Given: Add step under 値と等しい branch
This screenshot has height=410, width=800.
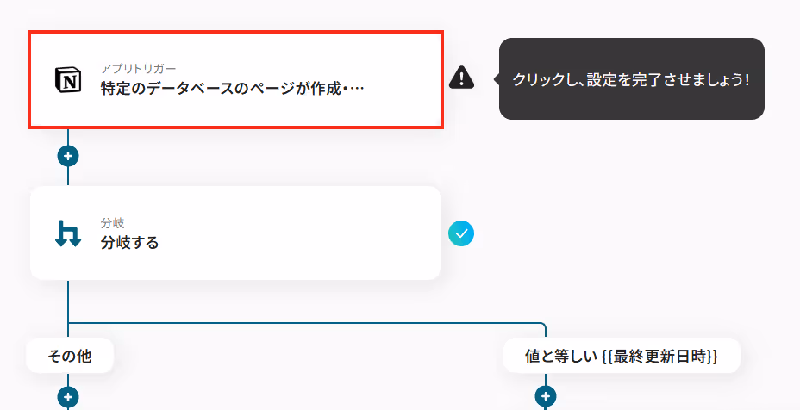Looking at the screenshot, I should tap(546, 395).
